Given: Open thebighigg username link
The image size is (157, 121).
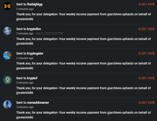Looking at the screenshot, I should (35, 4).
